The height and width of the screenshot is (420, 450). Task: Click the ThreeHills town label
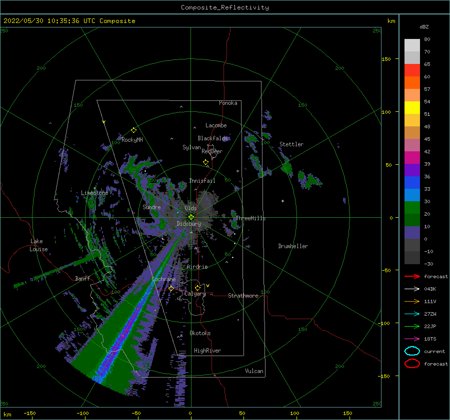tap(250, 218)
